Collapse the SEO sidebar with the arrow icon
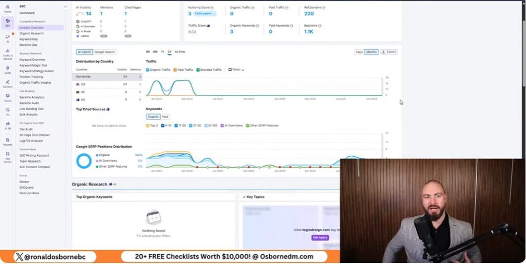This screenshot has width=526, height=264. pos(65,6)
